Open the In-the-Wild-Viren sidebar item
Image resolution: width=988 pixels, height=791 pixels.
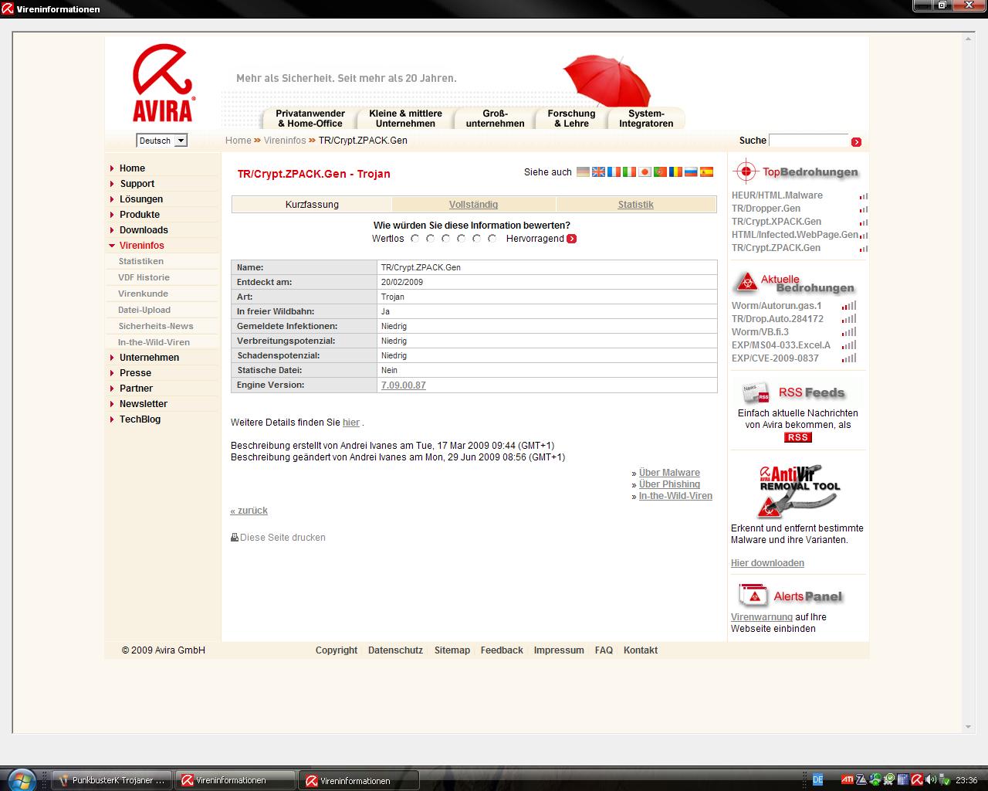pyautogui.click(x=154, y=342)
